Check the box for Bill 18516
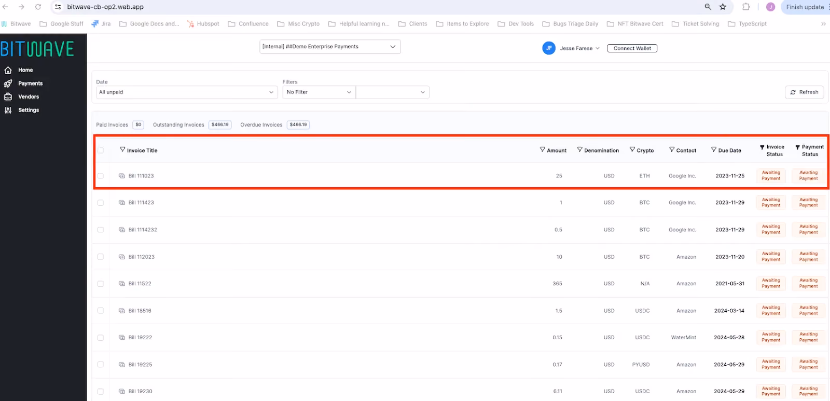Viewport: 830px width, 401px height. pyautogui.click(x=101, y=311)
